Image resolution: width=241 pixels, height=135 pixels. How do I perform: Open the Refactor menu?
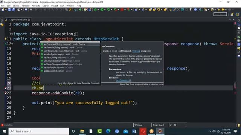[26, 6]
